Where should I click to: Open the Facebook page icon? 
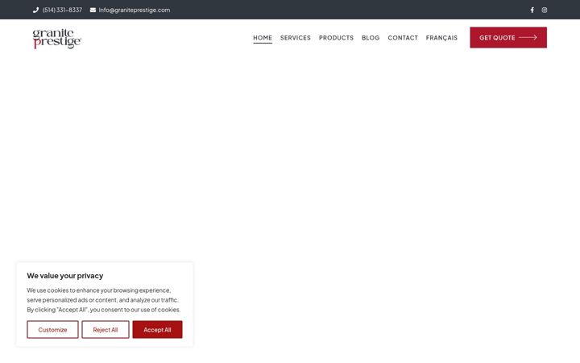(x=532, y=10)
